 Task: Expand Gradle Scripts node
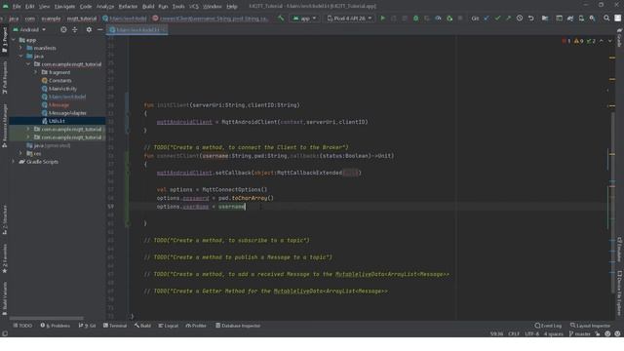[x=14, y=162]
